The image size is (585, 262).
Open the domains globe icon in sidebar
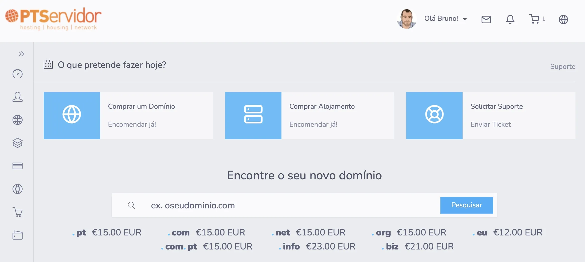point(18,120)
